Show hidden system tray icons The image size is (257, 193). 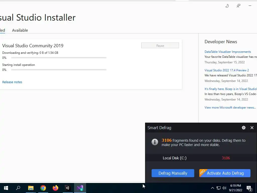[x=212, y=188]
